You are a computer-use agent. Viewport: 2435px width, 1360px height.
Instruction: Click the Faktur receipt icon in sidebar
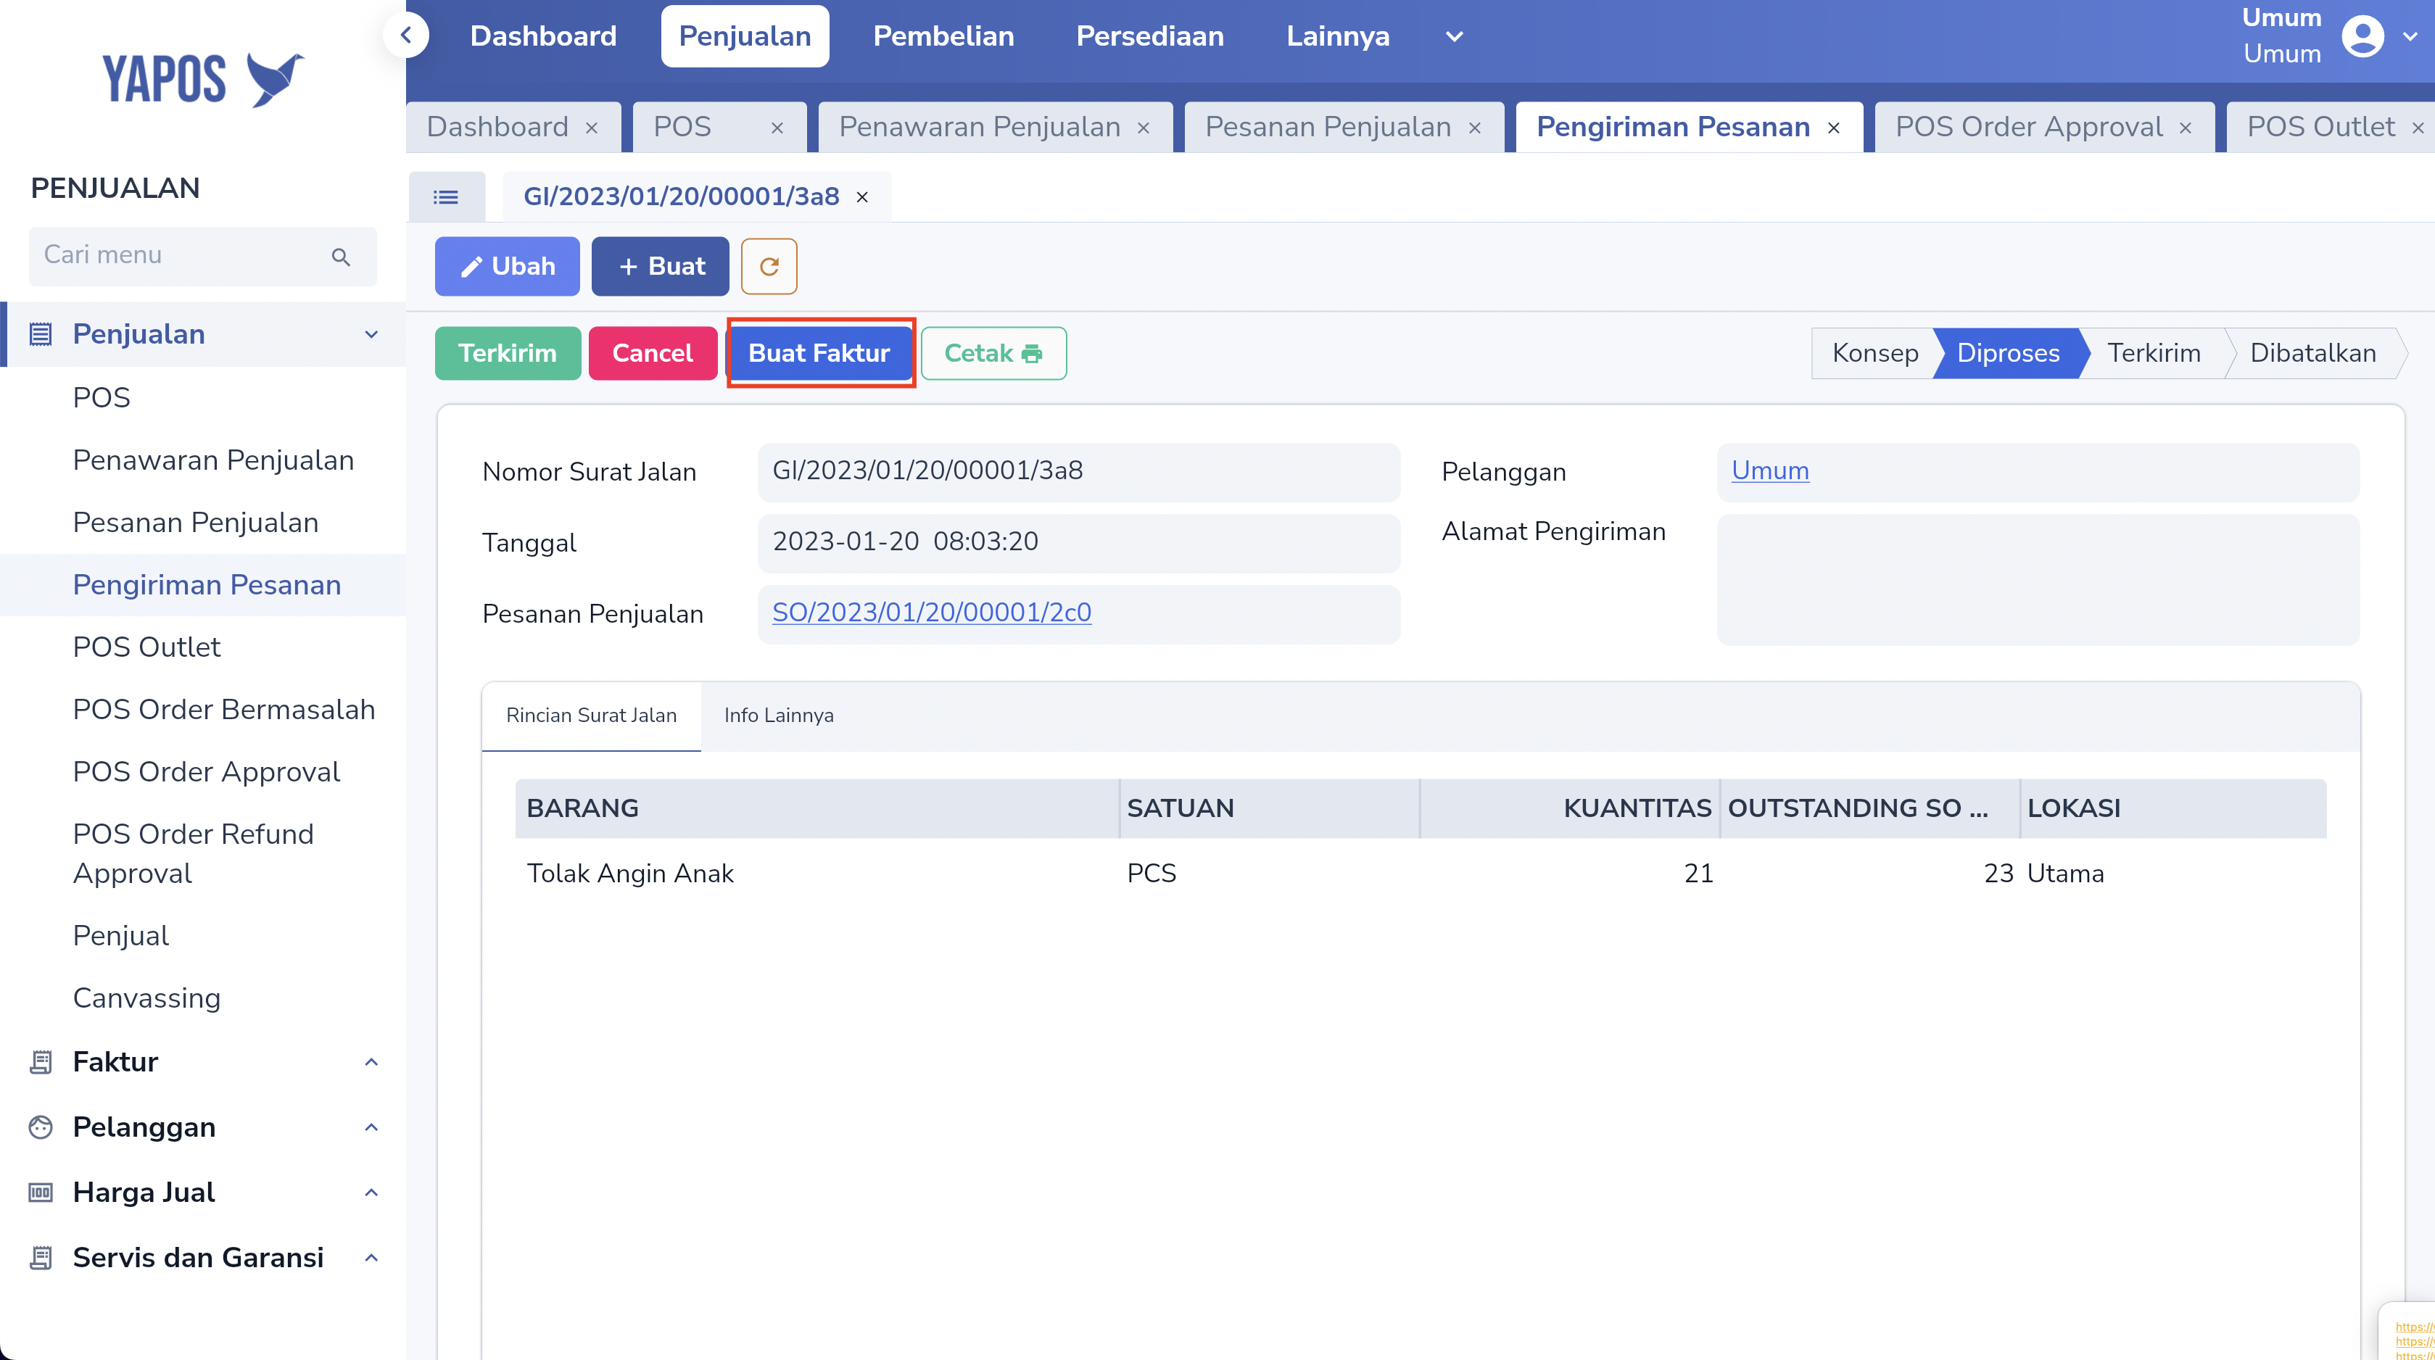pos(41,1061)
